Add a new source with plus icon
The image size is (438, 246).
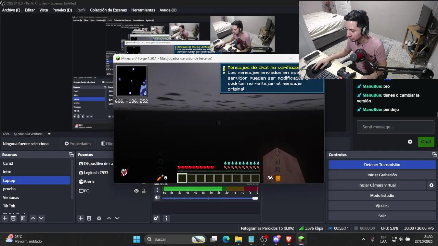[81, 218]
